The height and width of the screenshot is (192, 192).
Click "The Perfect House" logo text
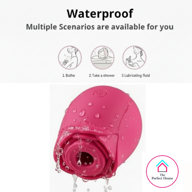click(162, 177)
